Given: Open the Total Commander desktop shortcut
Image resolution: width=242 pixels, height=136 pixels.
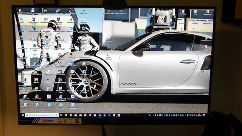Looking at the screenshot, I should pos(33,11).
